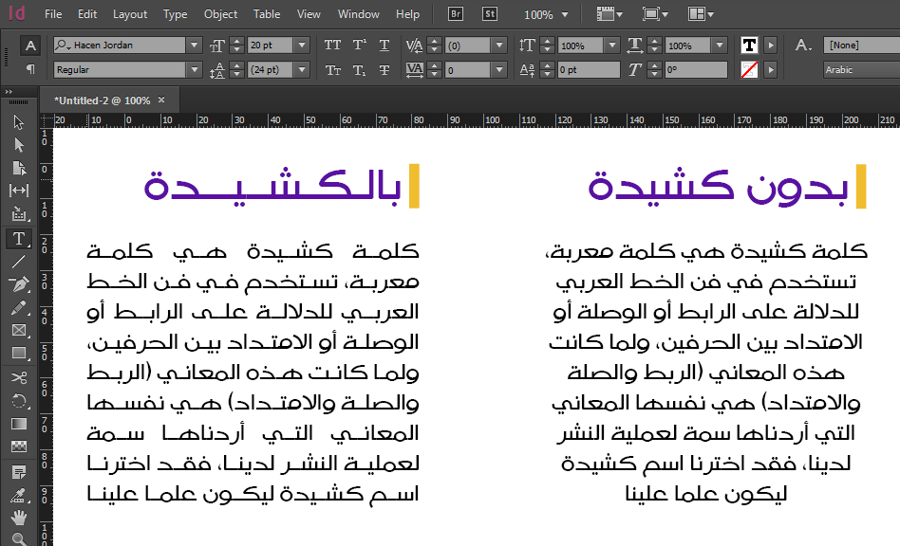Expand the stroke color options arrow
The height and width of the screenshot is (546, 900).
pos(771,70)
